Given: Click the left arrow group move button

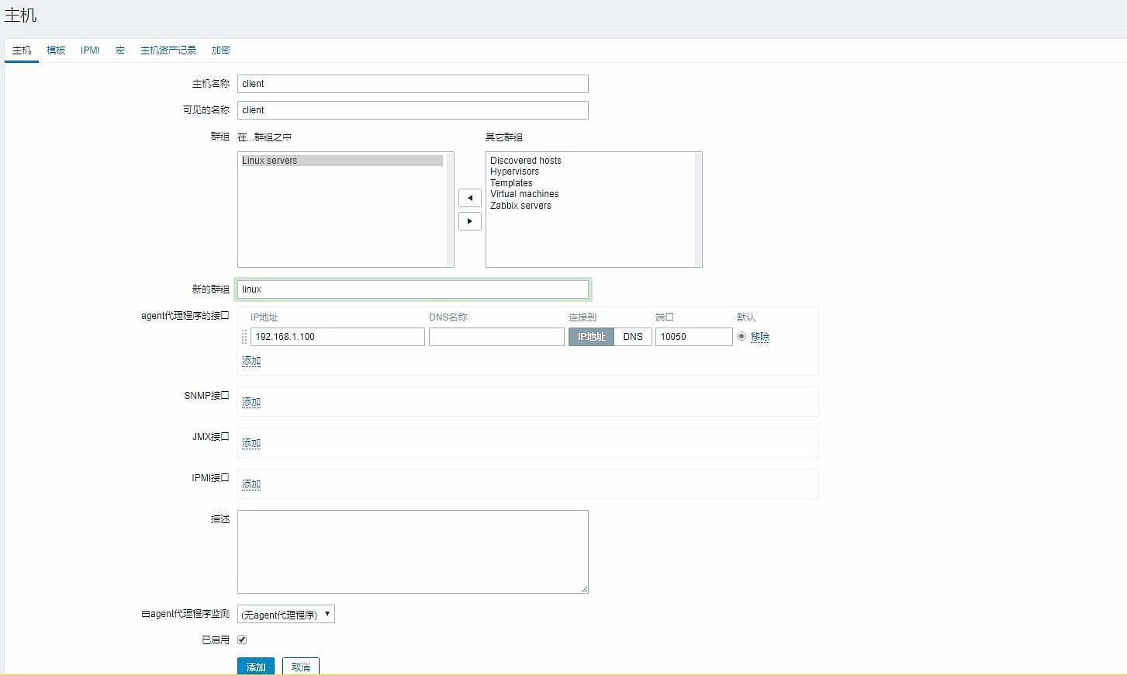Looking at the screenshot, I should [469, 198].
